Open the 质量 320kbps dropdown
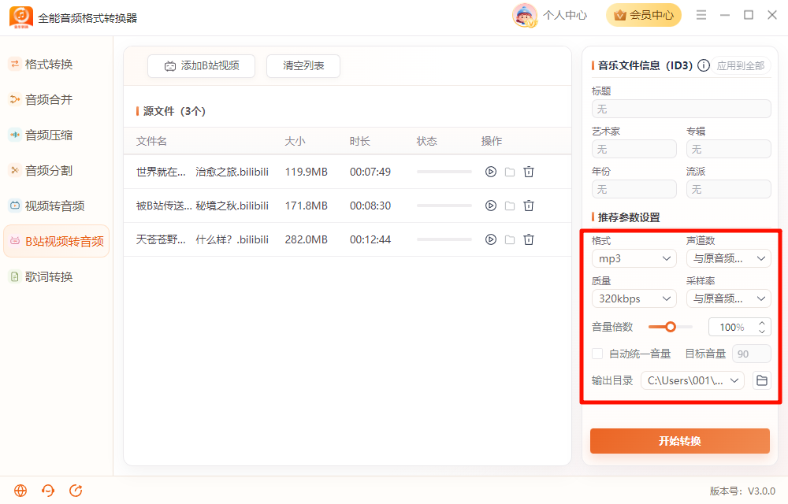The height and width of the screenshot is (504, 788). [634, 298]
